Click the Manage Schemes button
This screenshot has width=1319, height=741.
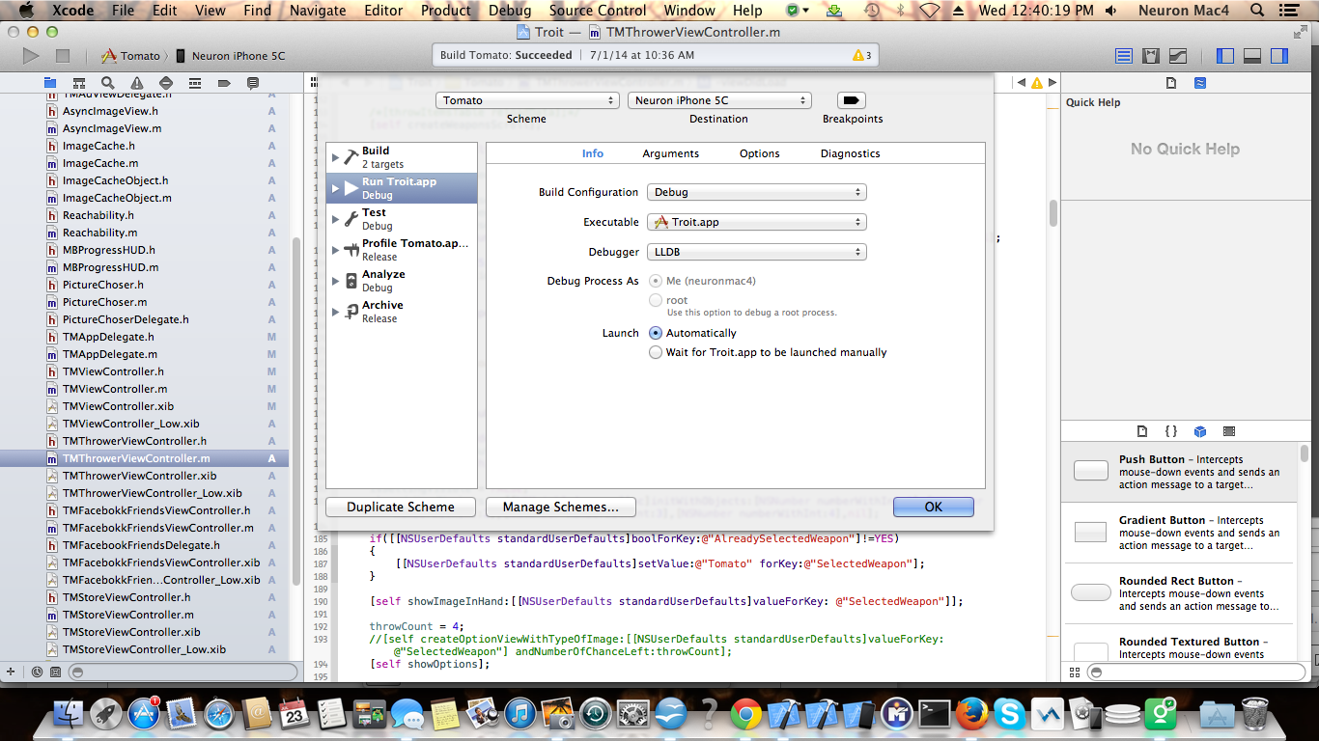(x=560, y=507)
